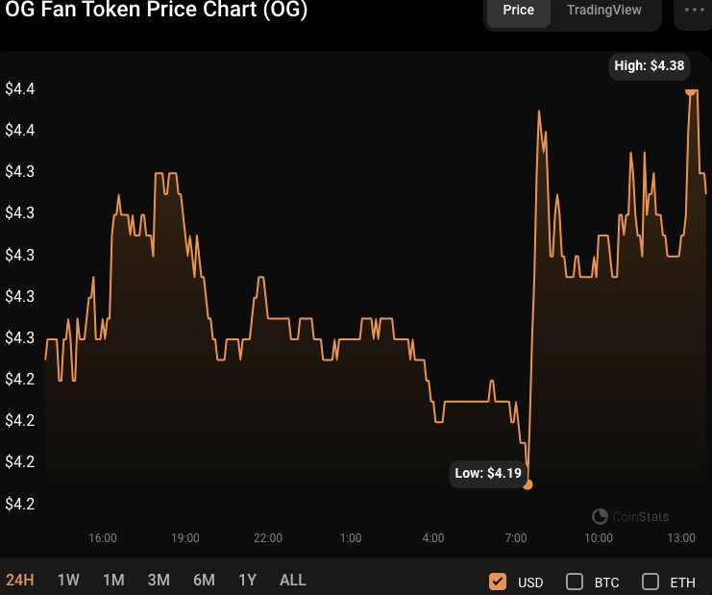Click the OG Fan Token chart title

(x=158, y=12)
